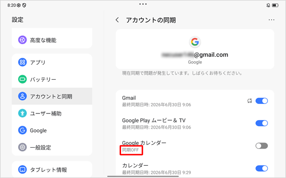Tap Gmail's 最終同期日時 9:06 text
Screen dimensions: 286x178
156,105
